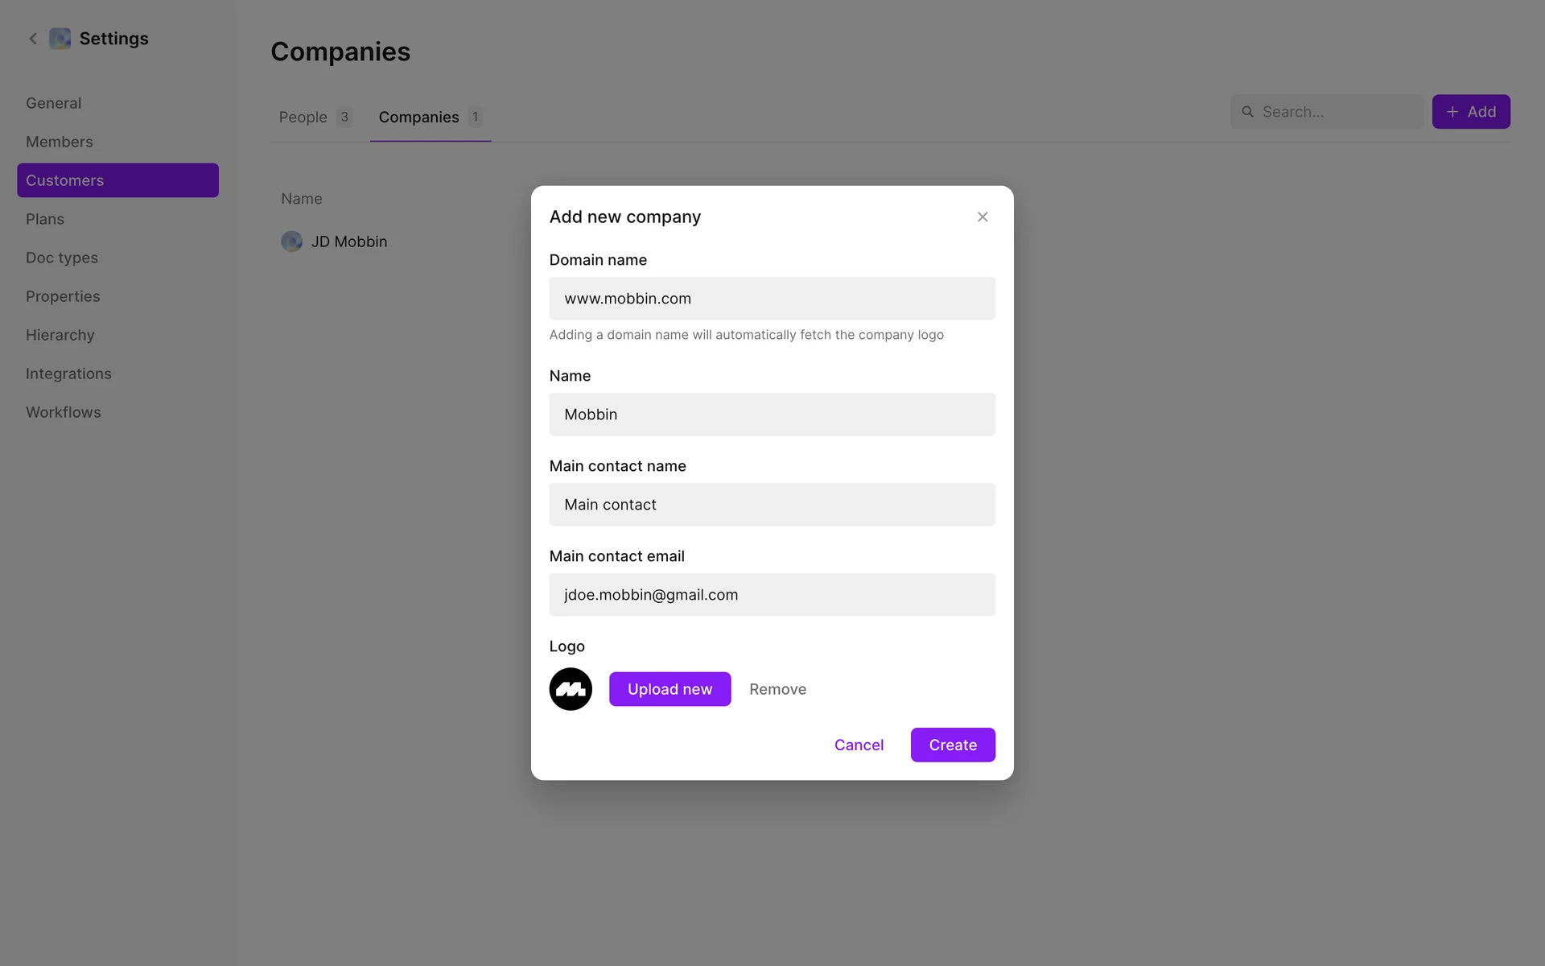Click the Main contact email field

772,595
